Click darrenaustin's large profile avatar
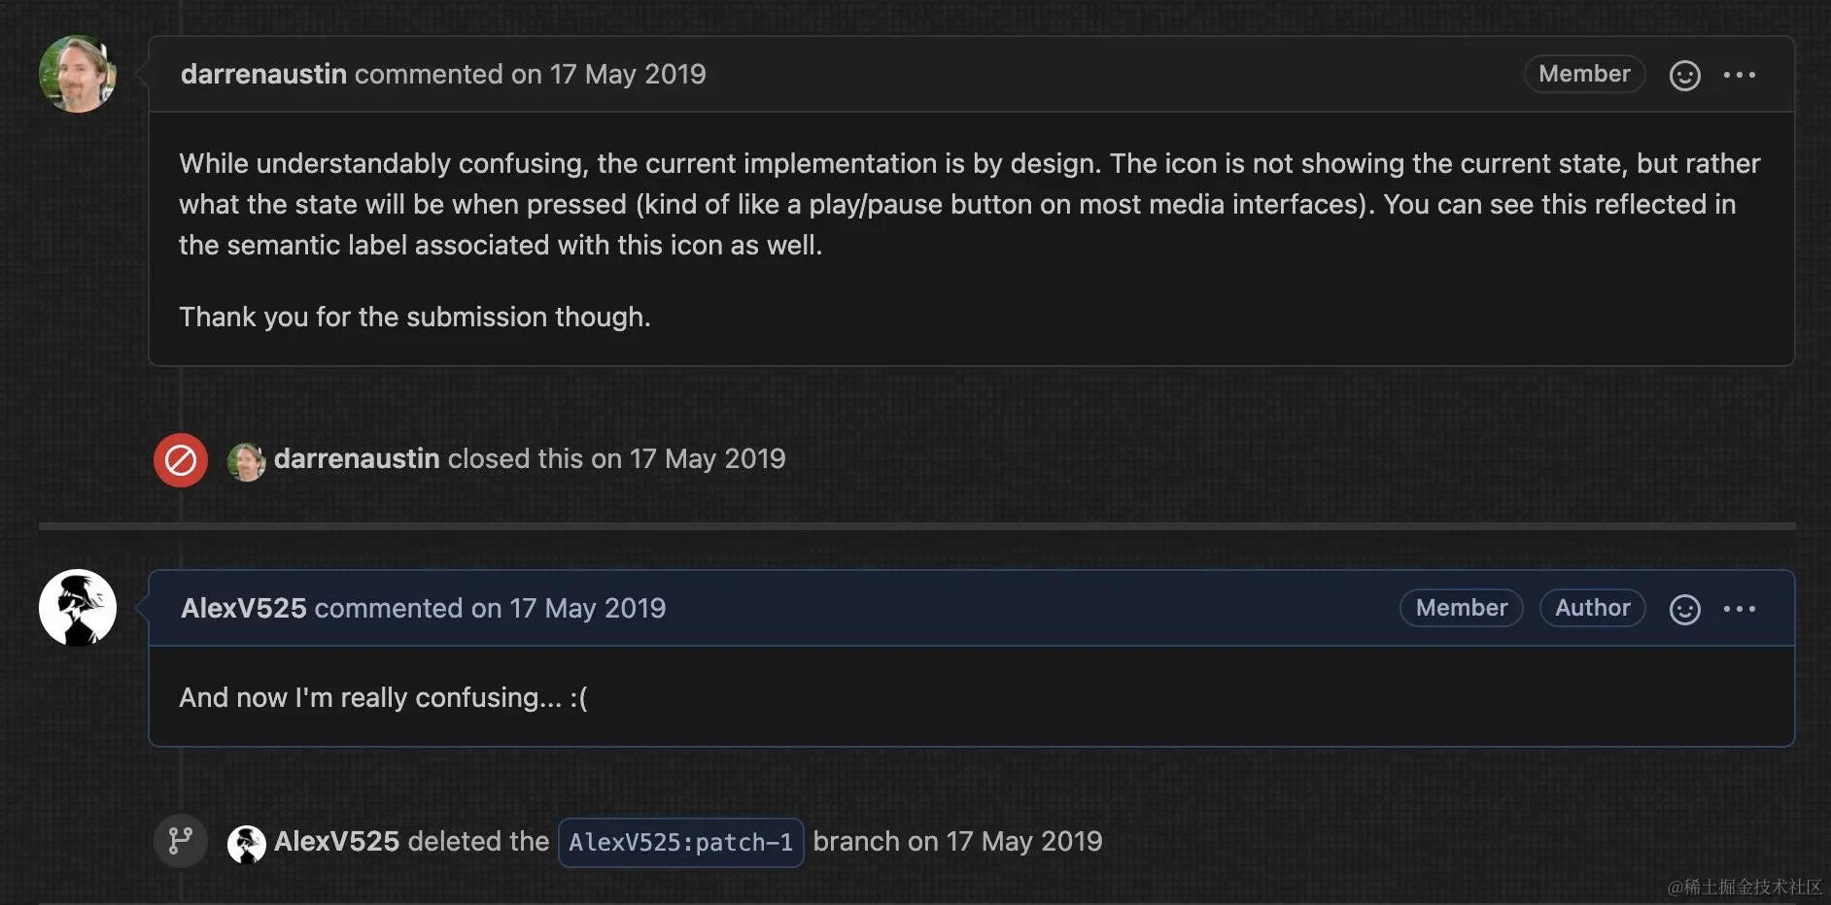Image resolution: width=1831 pixels, height=905 pixels. pos(78,74)
